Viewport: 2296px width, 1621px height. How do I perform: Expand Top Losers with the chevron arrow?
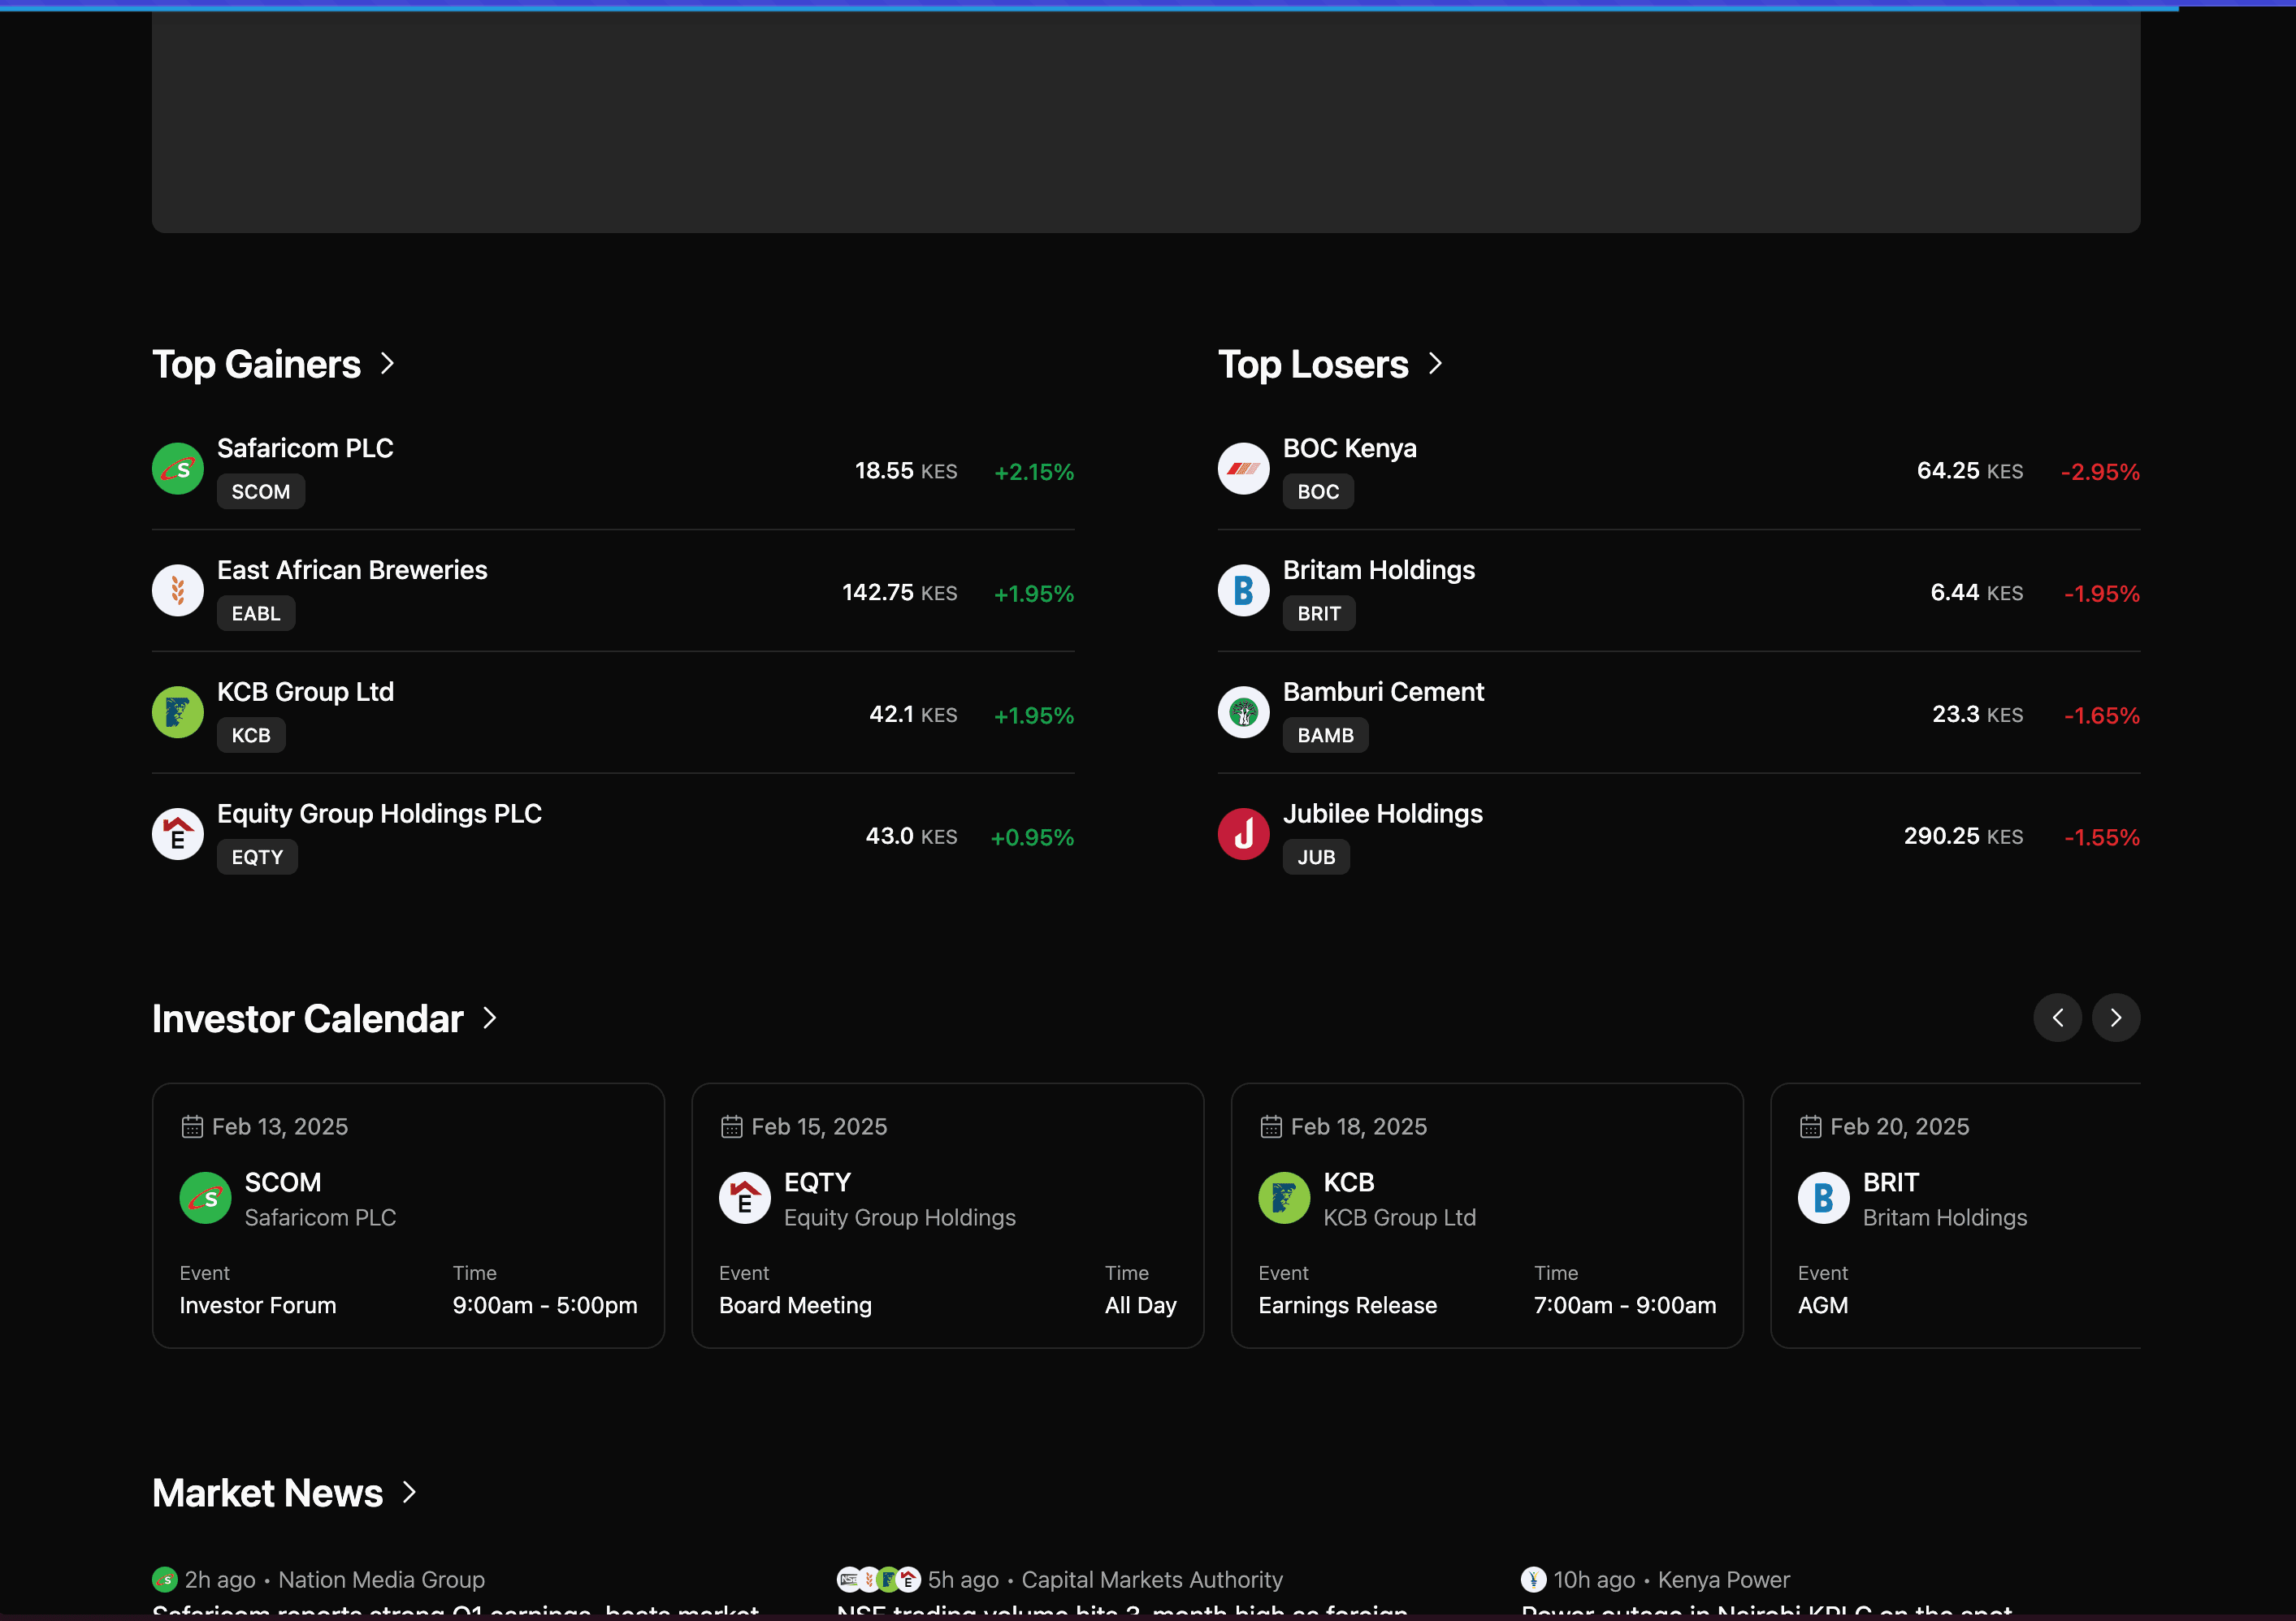click(x=1435, y=364)
